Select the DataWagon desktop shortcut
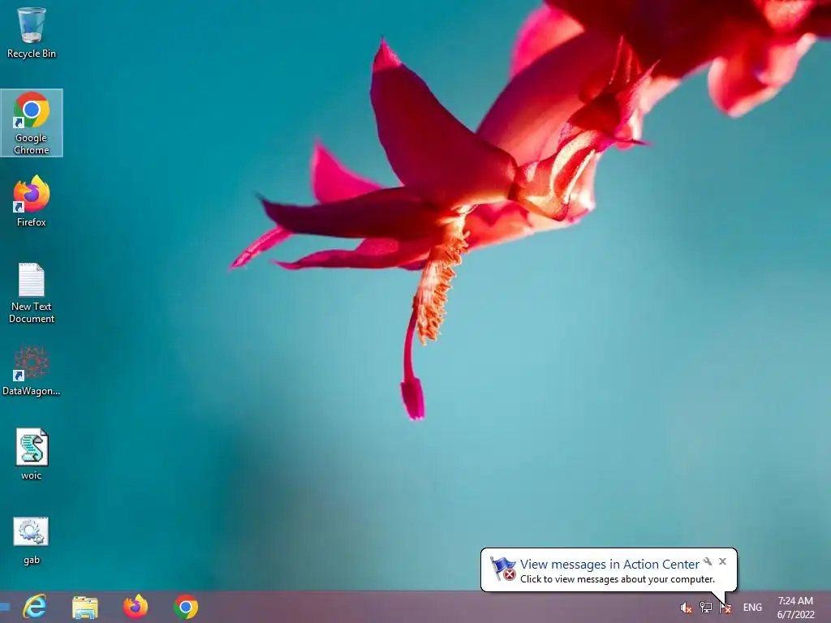The height and width of the screenshot is (623, 831). point(32,371)
